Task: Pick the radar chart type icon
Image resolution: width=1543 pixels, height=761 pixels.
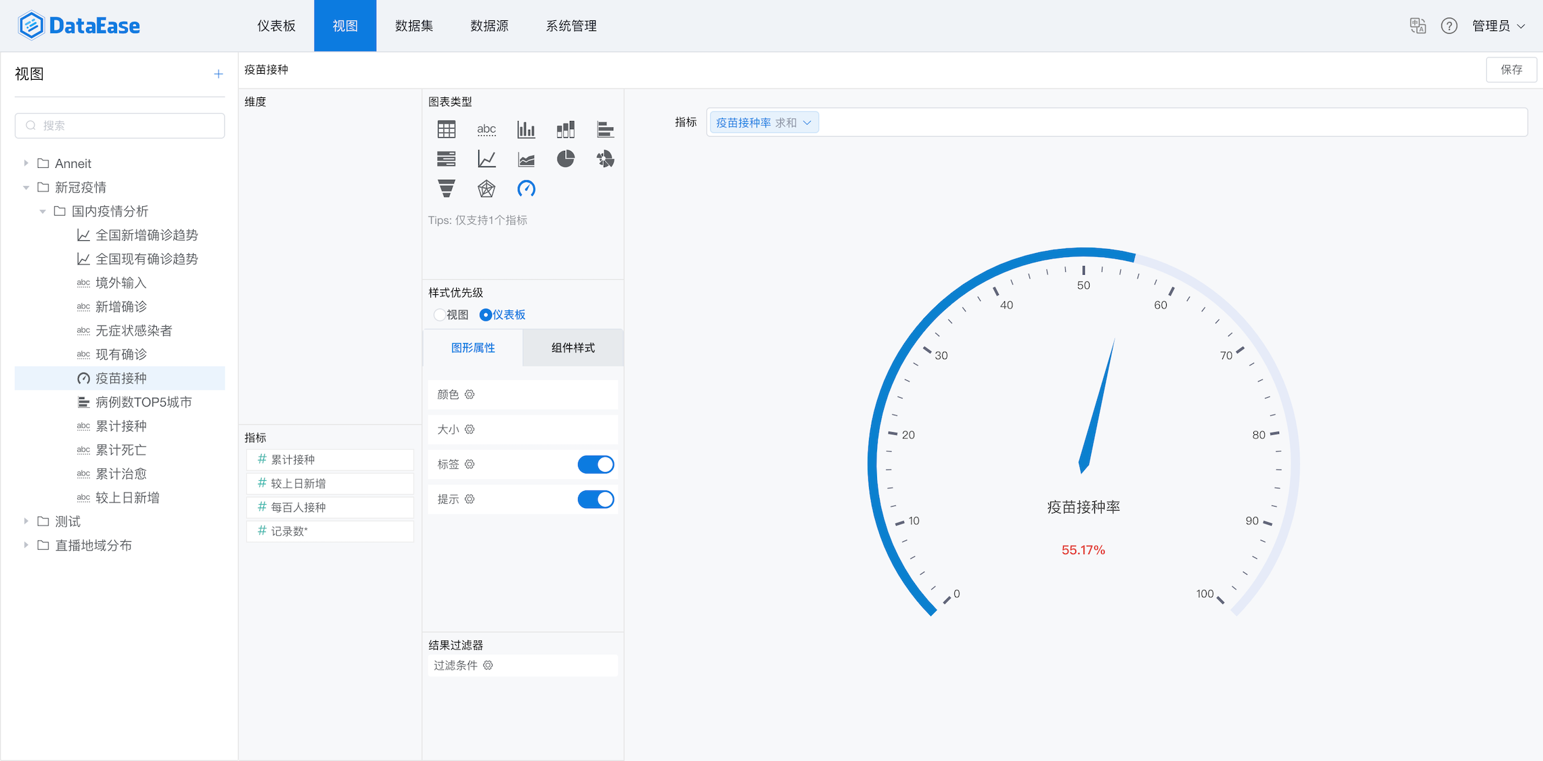Action: 486,189
